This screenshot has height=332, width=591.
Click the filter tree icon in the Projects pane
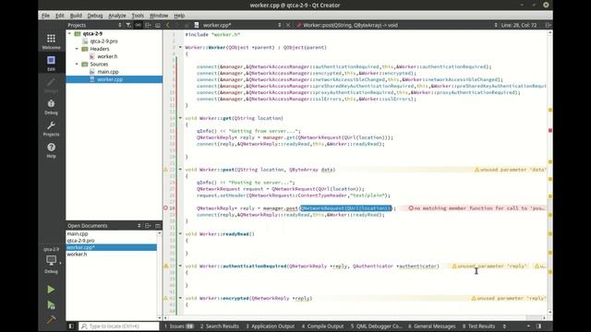tap(128, 25)
